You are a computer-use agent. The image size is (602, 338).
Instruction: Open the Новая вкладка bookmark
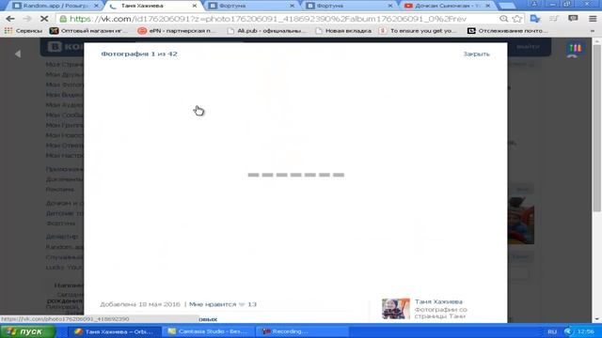343,31
